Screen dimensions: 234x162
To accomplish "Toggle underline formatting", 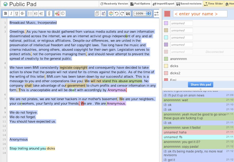I will [17, 13].
